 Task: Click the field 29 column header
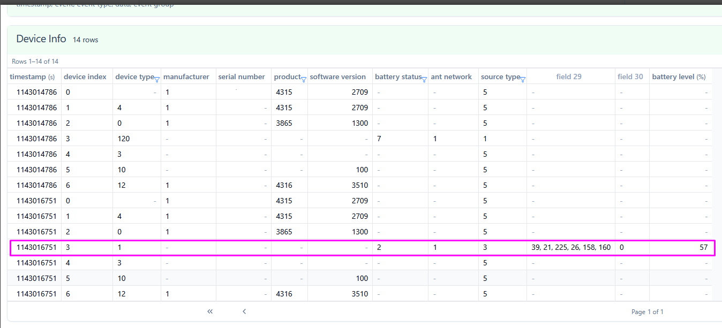[569, 77]
